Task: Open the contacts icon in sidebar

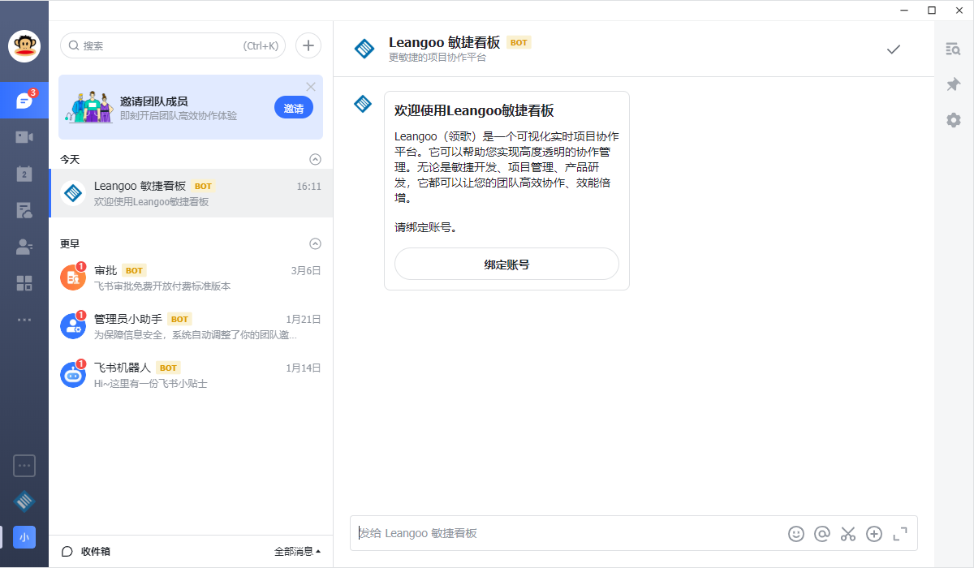Action: tap(24, 247)
